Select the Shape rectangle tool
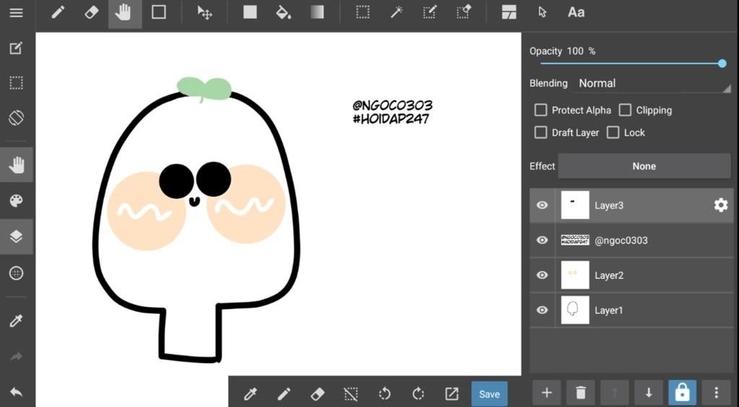The height and width of the screenshot is (407, 739). pyautogui.click(x=158, y=13)
